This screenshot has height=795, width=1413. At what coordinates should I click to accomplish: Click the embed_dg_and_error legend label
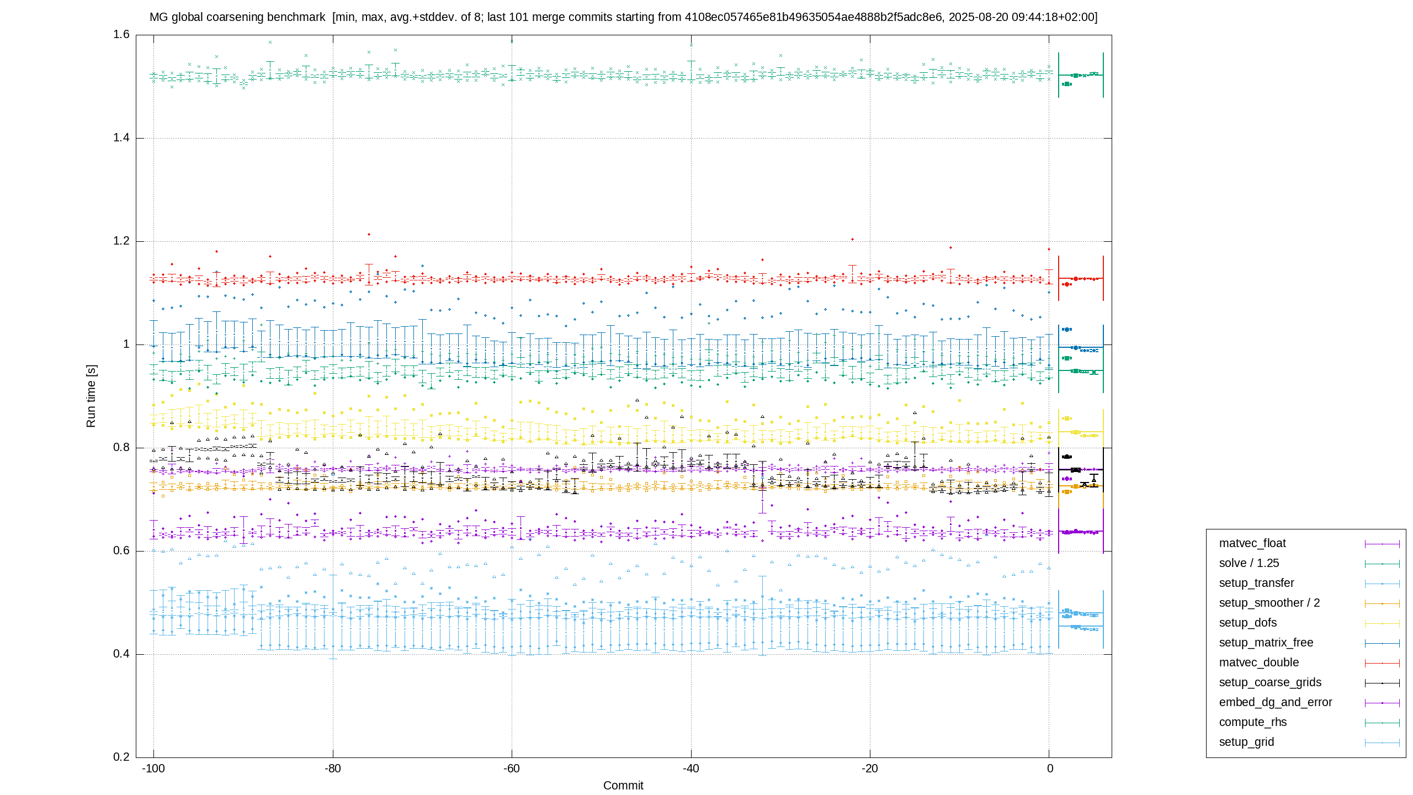tap(1276, 702)
